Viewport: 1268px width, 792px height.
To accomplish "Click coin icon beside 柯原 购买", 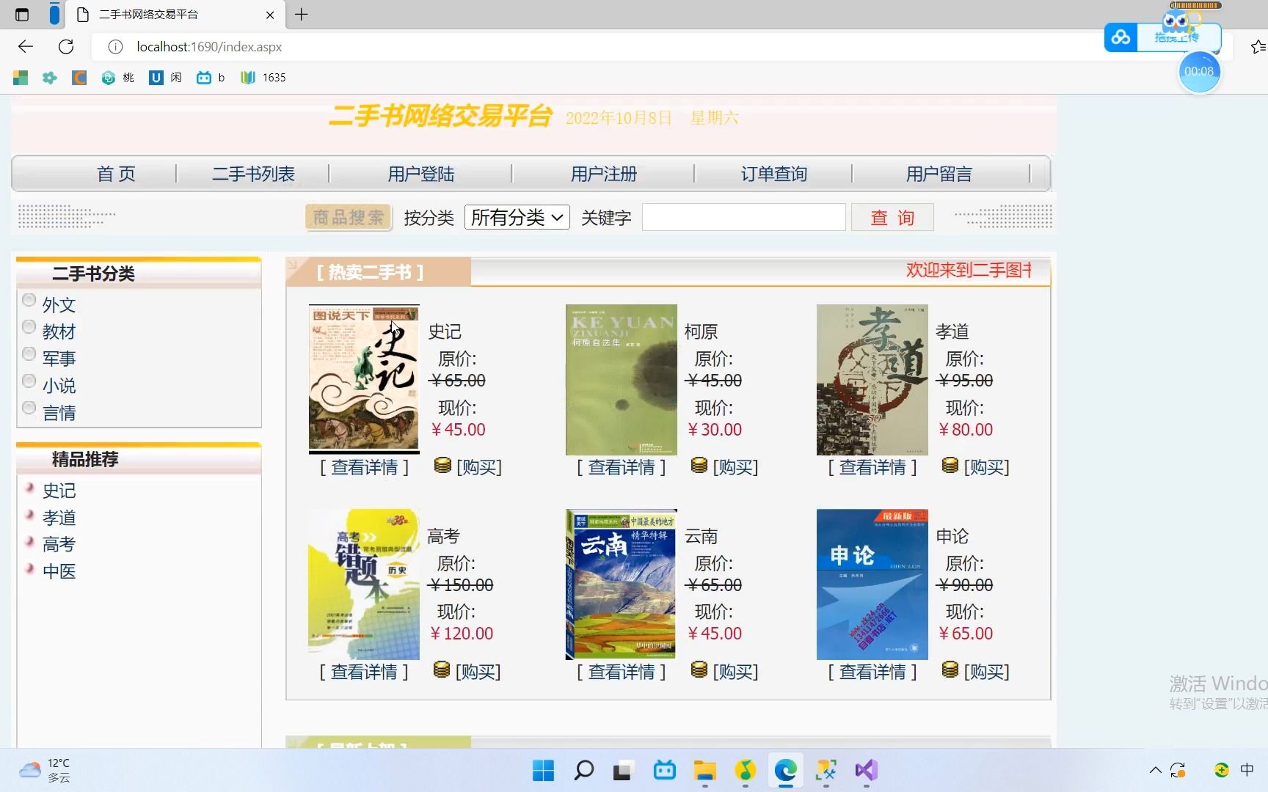I will (x=699, y=465).
